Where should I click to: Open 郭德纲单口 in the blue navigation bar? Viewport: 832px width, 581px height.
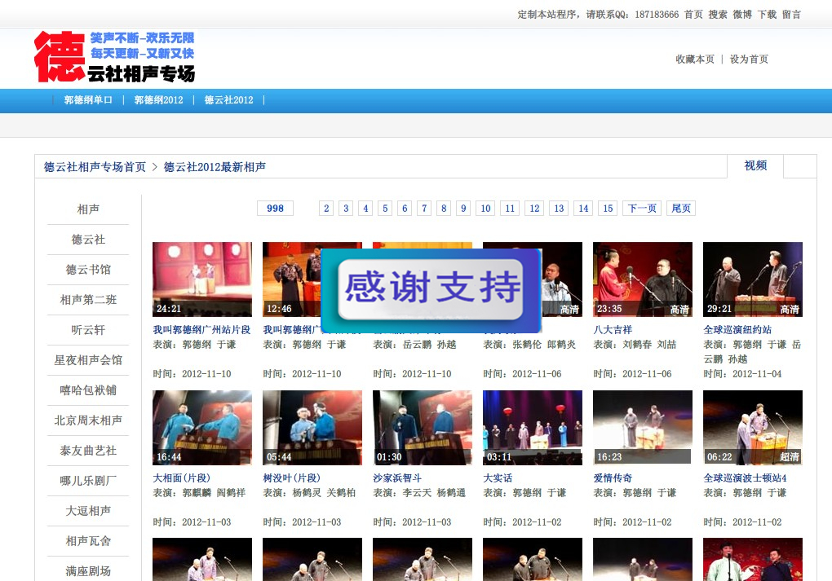88,99
